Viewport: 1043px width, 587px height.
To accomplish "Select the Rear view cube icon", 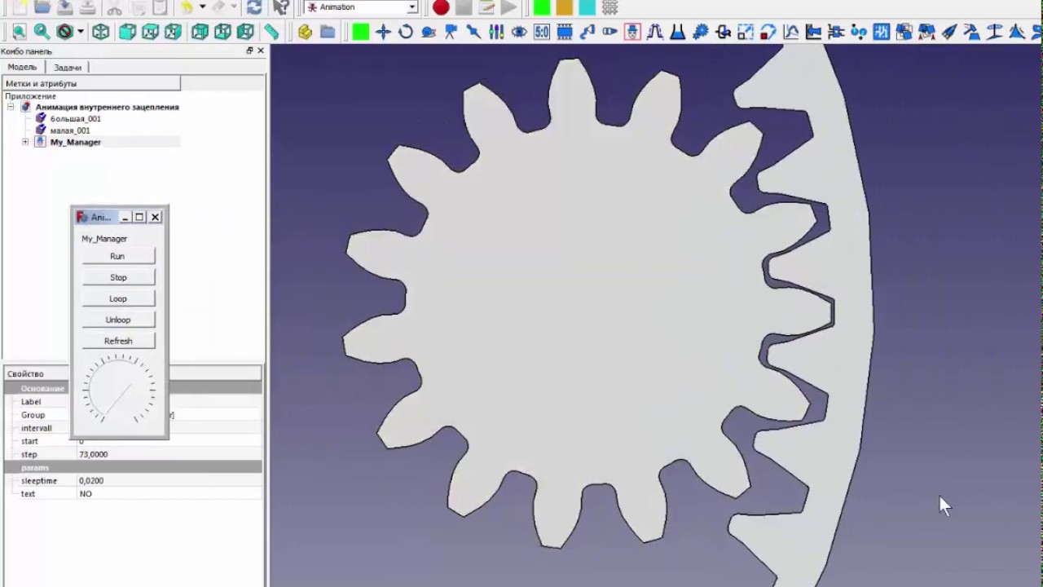I will pos(200,32).
